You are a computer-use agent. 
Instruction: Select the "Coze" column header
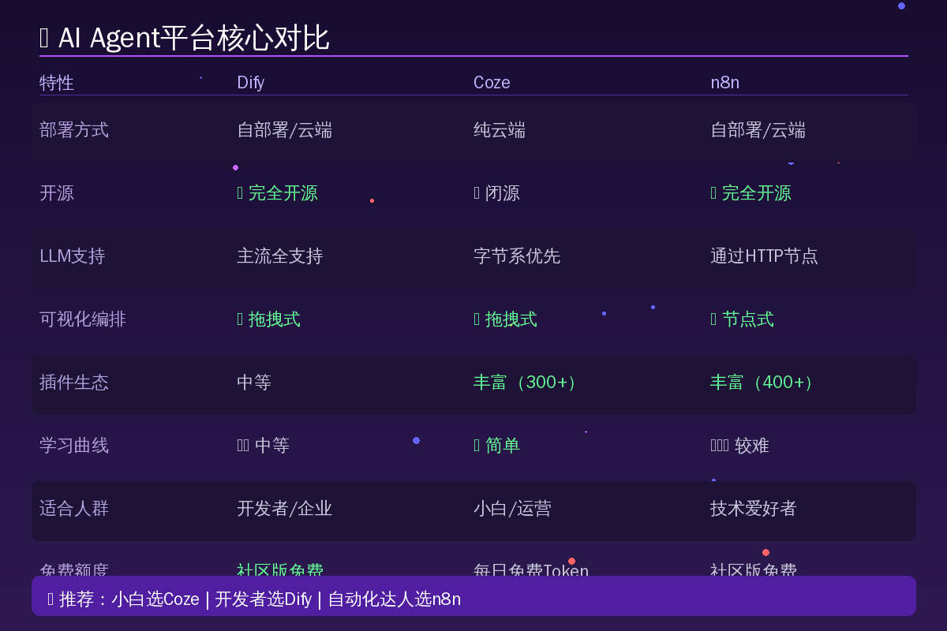coord(492,82)
